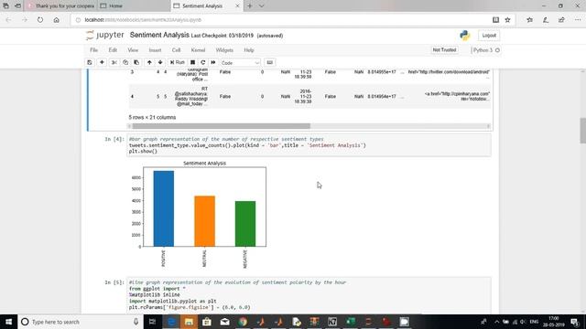The image size is (586, 329).
Task: Interrupt the kernel with the stop icon
Action: pyautogui.click(x=192, y=63)
